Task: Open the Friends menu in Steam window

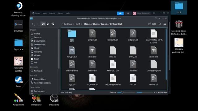Action: tap(52, 13)
